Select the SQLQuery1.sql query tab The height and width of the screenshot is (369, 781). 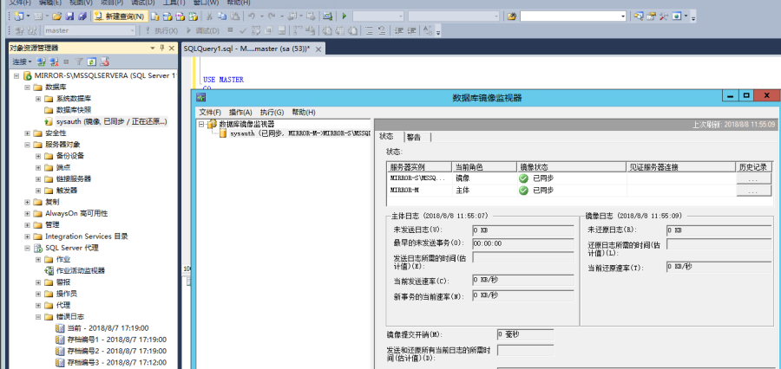point(246,49)
